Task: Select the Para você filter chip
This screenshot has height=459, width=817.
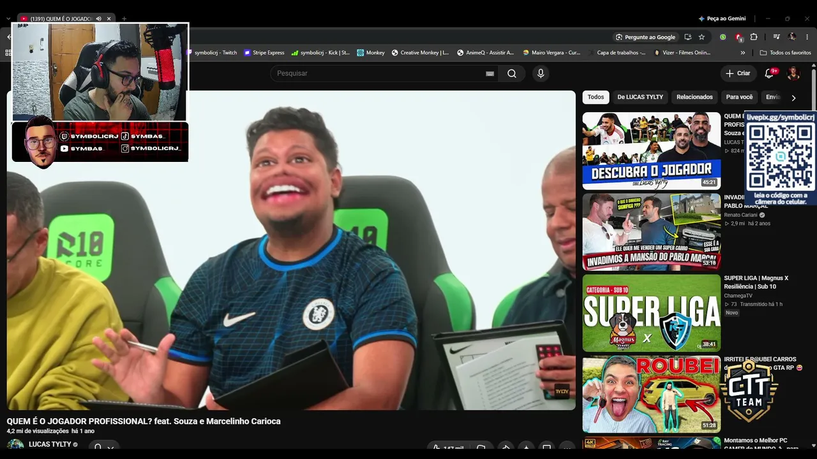Action: tap(739, 97)
